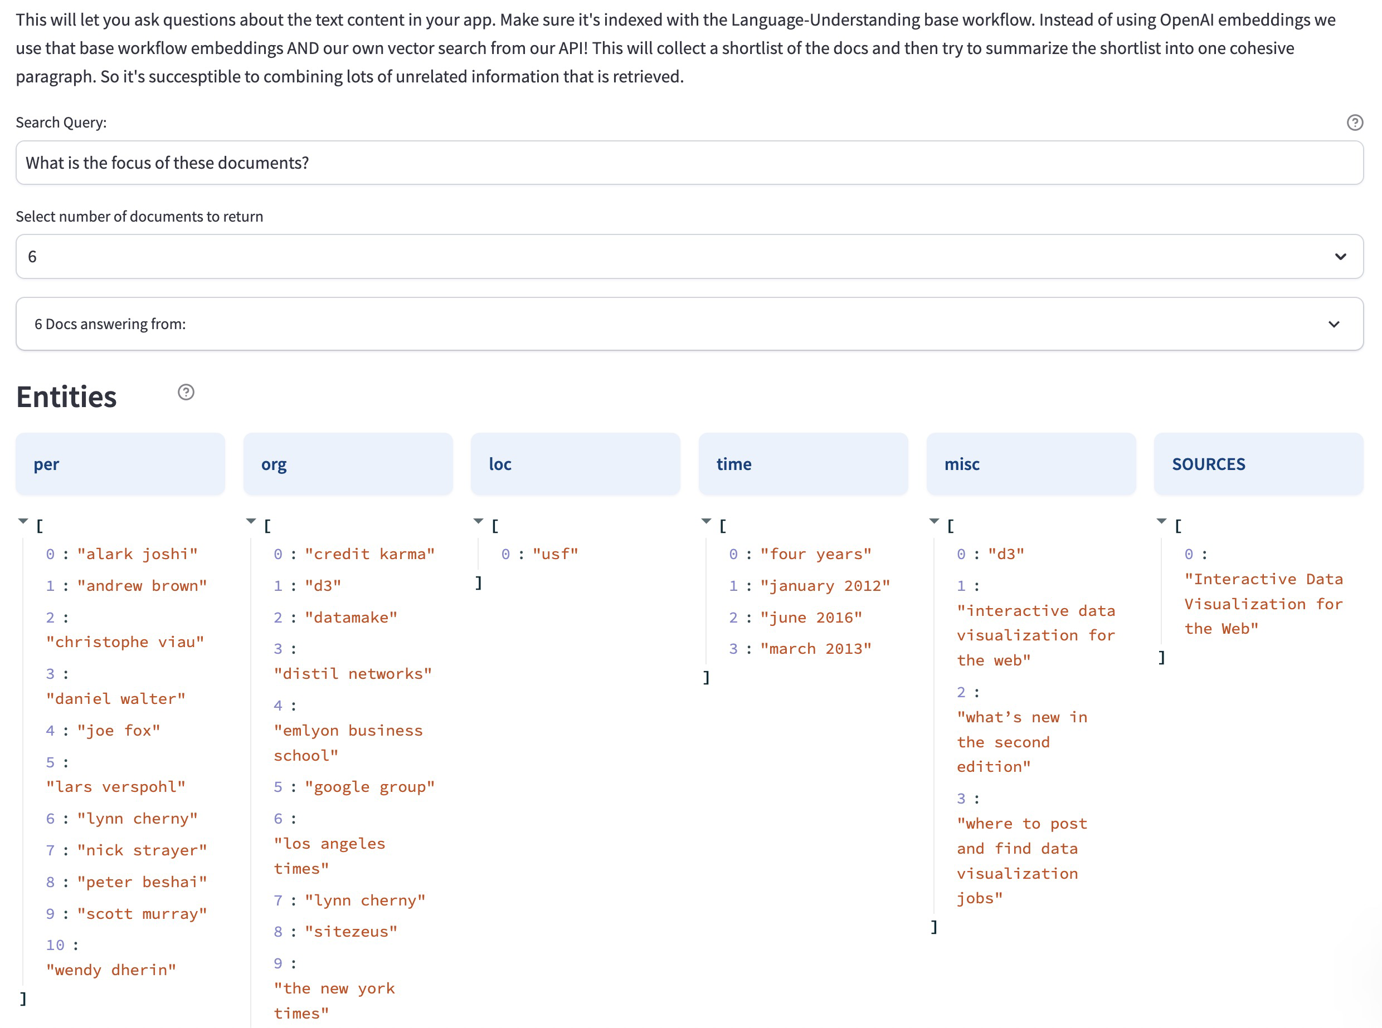
Task: Click the org column header
Action: [347, 464]
